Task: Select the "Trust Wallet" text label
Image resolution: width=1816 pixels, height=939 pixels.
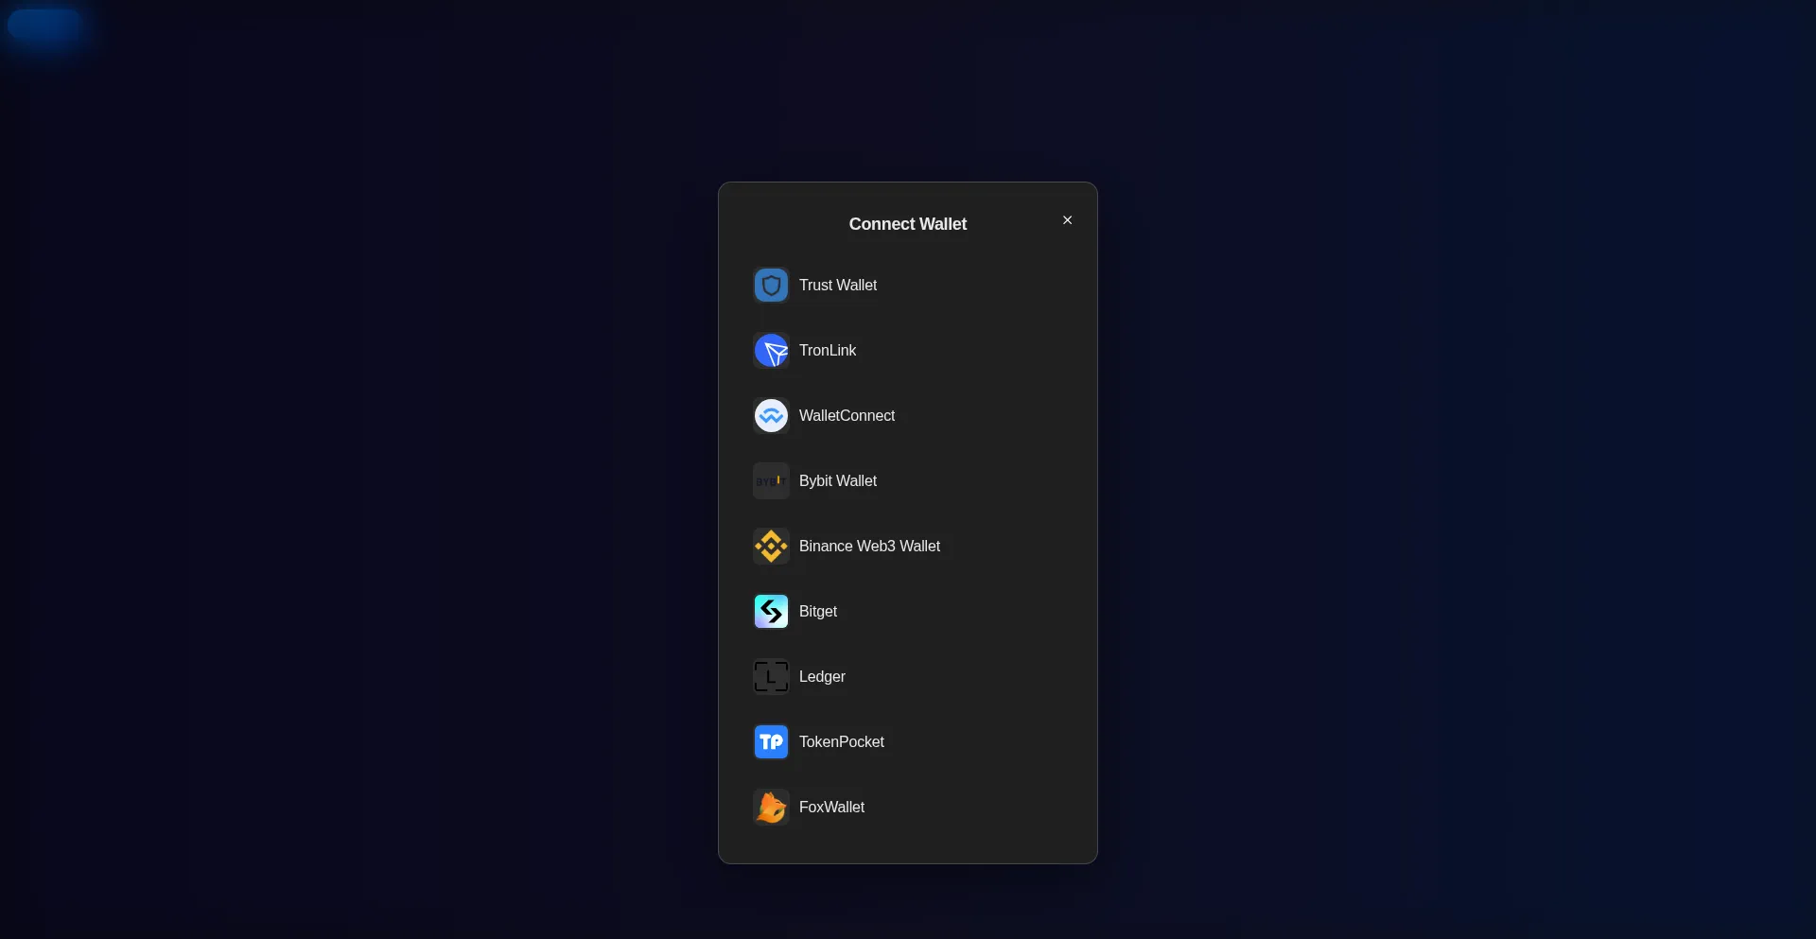Action: [837, 286]
